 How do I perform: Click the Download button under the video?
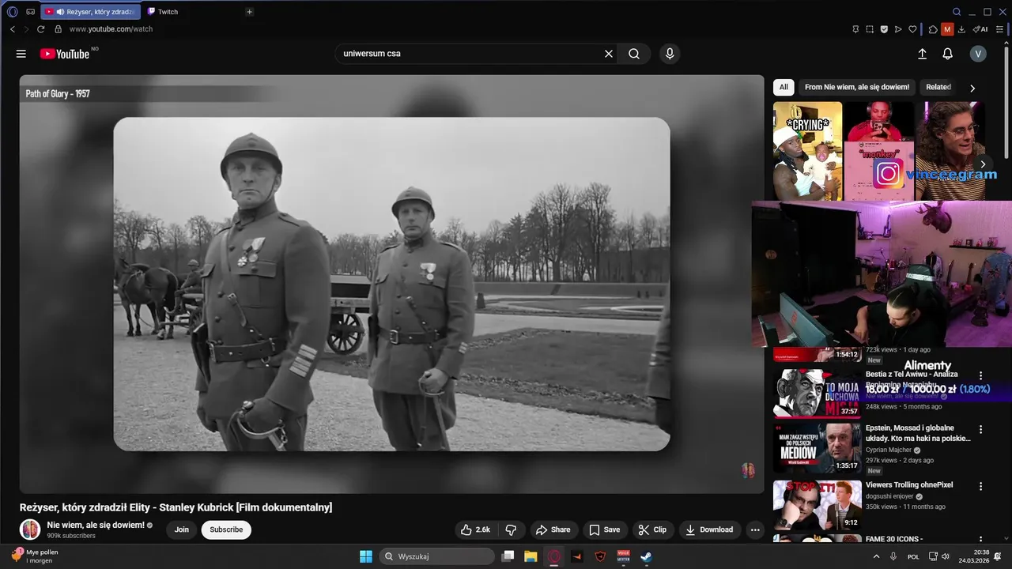pyautogui.click(x=709, y=529)
